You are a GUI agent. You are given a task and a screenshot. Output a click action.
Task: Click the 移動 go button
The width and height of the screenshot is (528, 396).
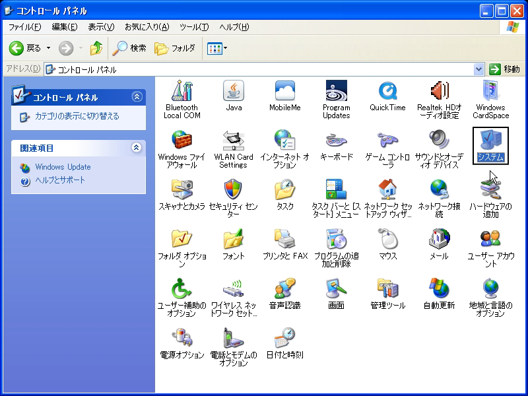coord(504,69)
